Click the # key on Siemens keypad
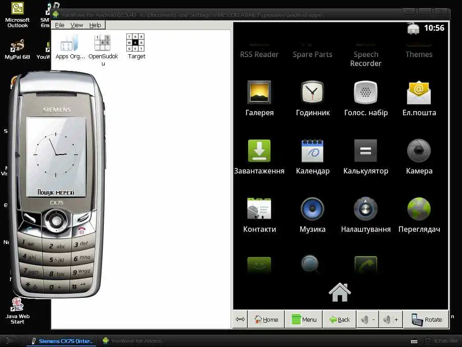The height and width of the screenshot is (347, 462). [x=79, y=286]
